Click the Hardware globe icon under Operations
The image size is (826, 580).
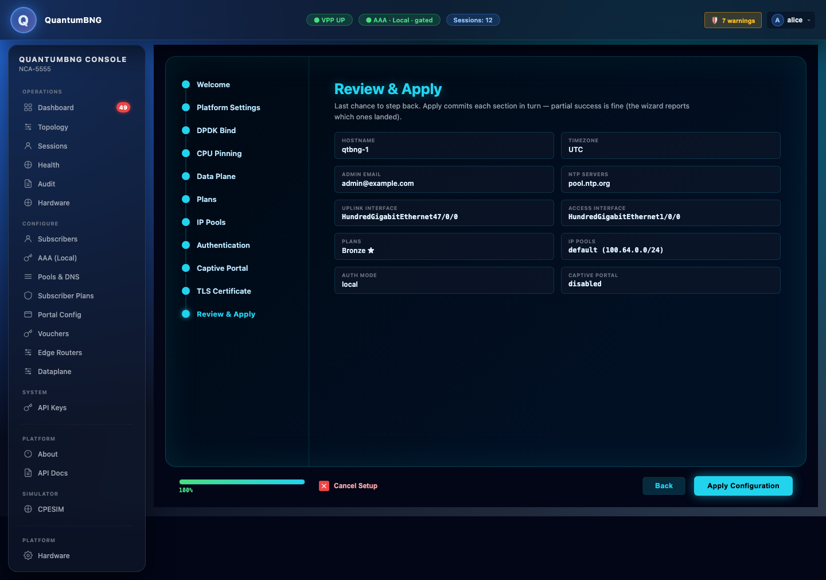click(28, 203)
